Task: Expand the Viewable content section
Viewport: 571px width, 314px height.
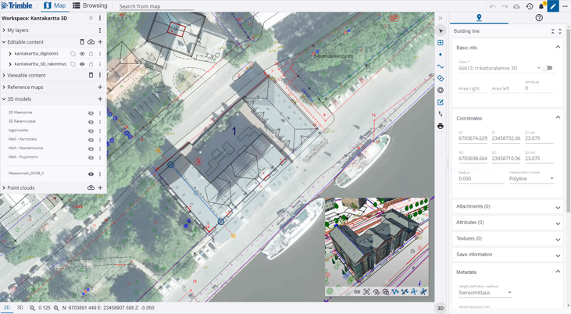Action: pos(4,75)
